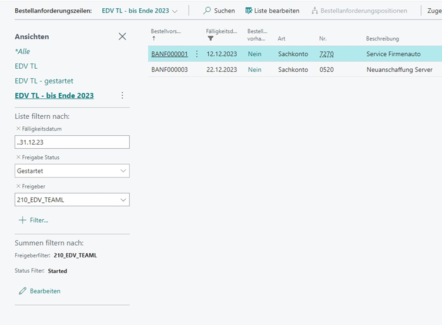Open the BANF000001 link
The width and height of the screenshot is (442, 325).
pos(169,54)
